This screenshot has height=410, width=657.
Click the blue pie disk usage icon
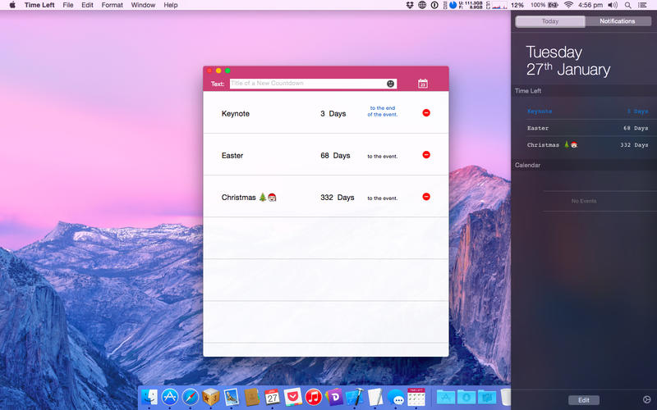coord(453,5)
